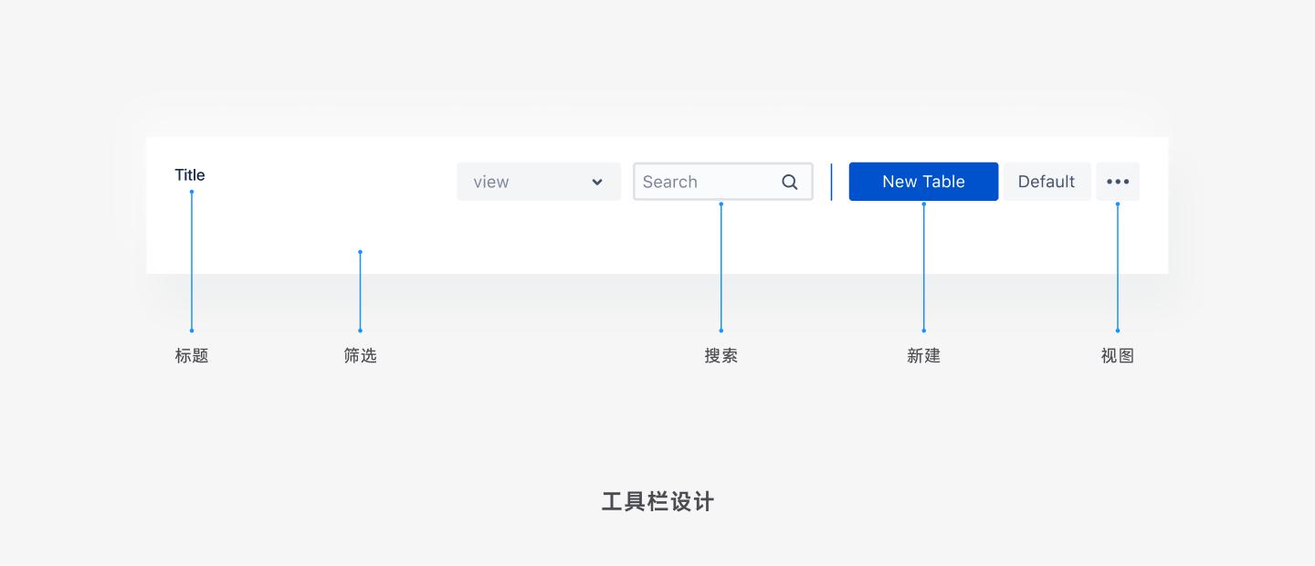Select the chevron arrow in view selector
Image resolution: width=1315 pixels, height=566 pixels.
[598, 182]
